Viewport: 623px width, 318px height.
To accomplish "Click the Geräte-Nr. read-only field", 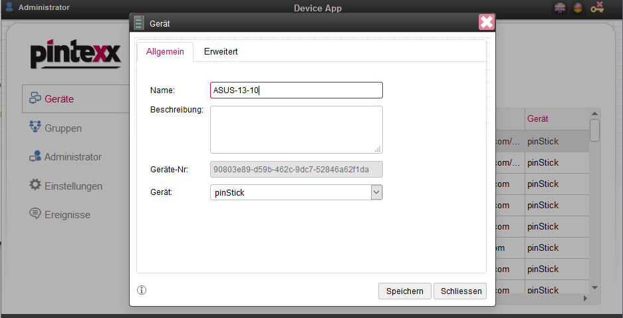I will click(296, 169).
